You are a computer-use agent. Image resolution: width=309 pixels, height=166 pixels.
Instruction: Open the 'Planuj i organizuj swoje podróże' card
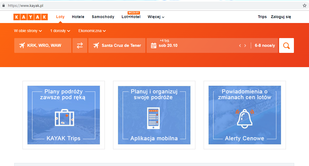click(154, 115)
